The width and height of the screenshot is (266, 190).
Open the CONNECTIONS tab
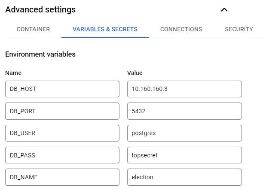click(181, 29)
